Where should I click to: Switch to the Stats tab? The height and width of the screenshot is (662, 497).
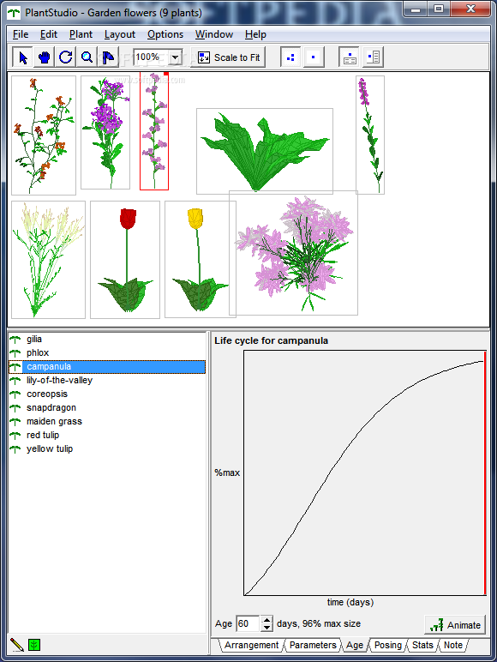click(422, 645)
